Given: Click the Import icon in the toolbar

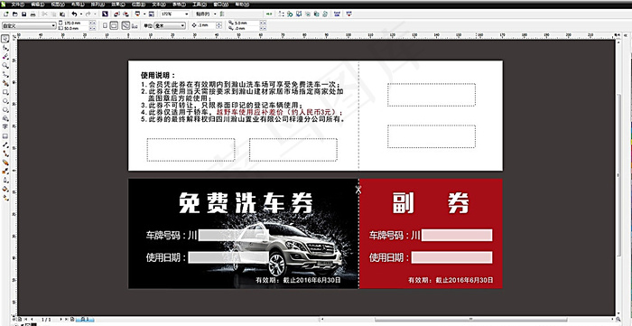Looking at the screenshot, I should pyautogui.click(x=116, y=14).
